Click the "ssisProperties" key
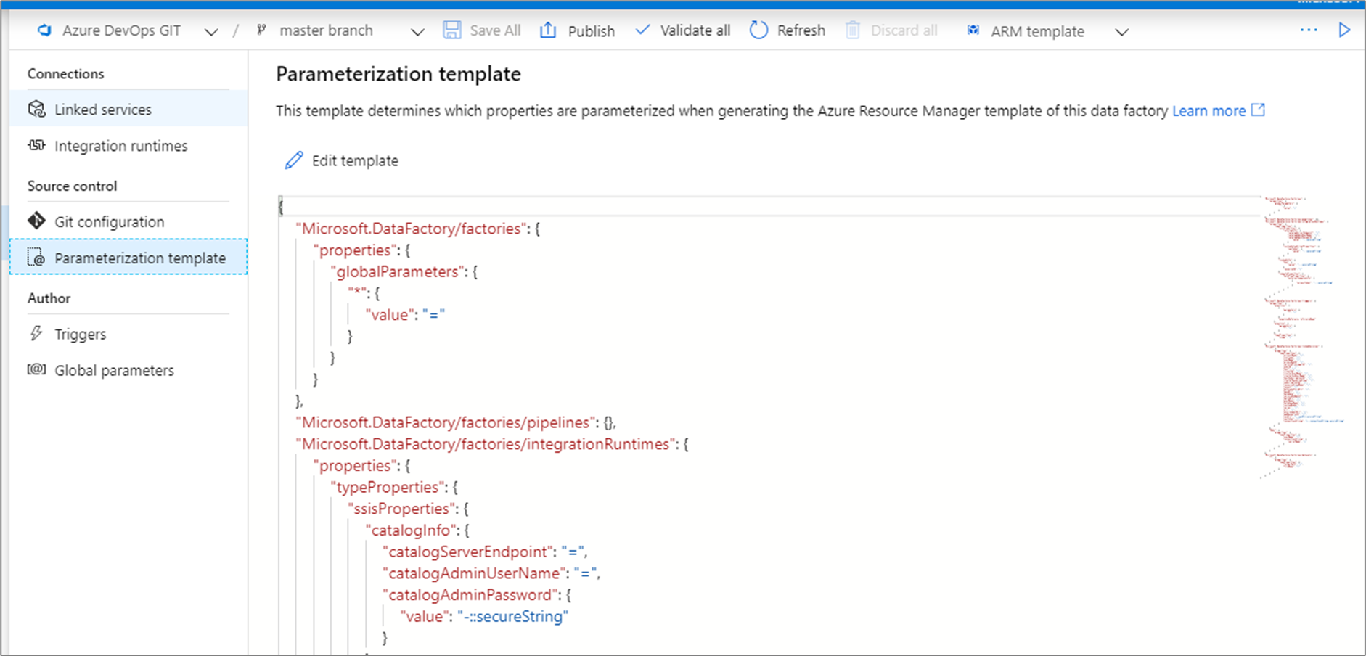 tap(401, 509)
